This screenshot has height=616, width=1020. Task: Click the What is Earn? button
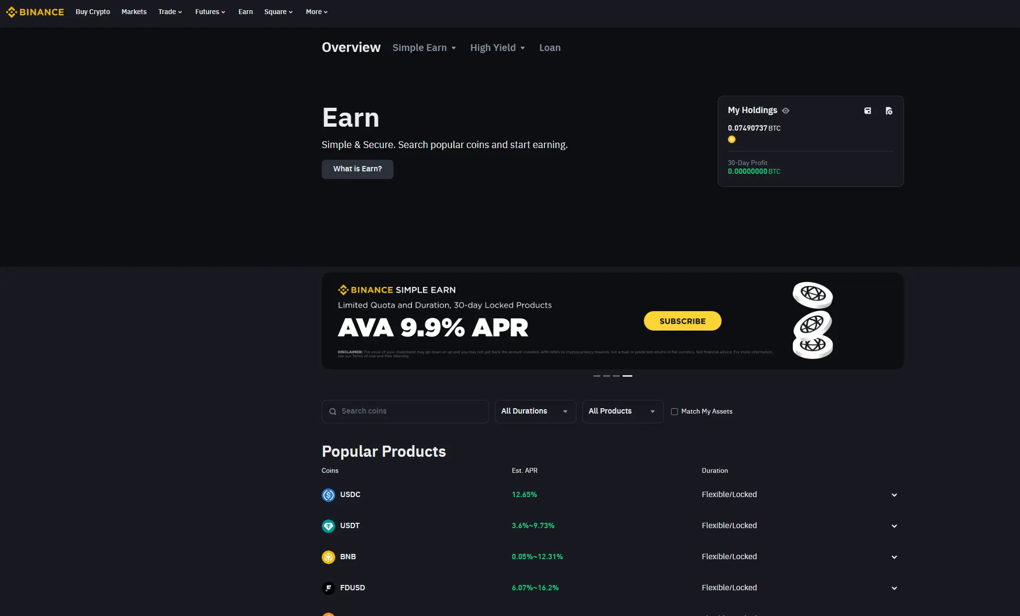coord(358,169)
